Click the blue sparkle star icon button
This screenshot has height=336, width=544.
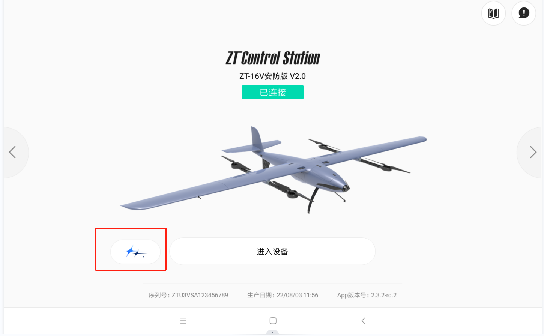(135, 252)
